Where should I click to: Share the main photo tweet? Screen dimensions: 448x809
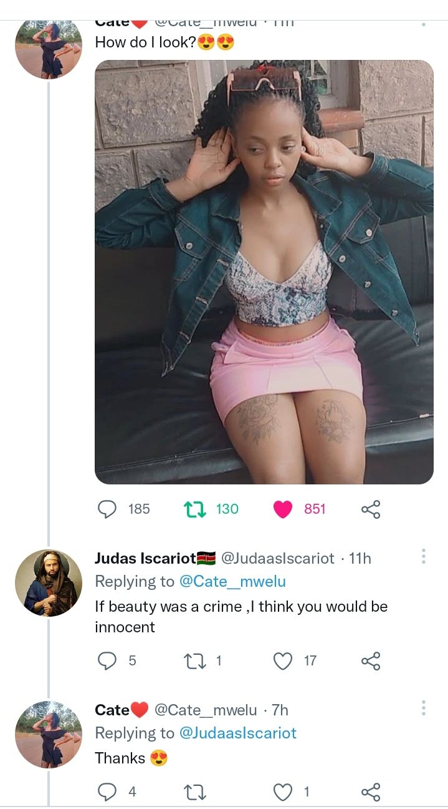tap(371, 509)
